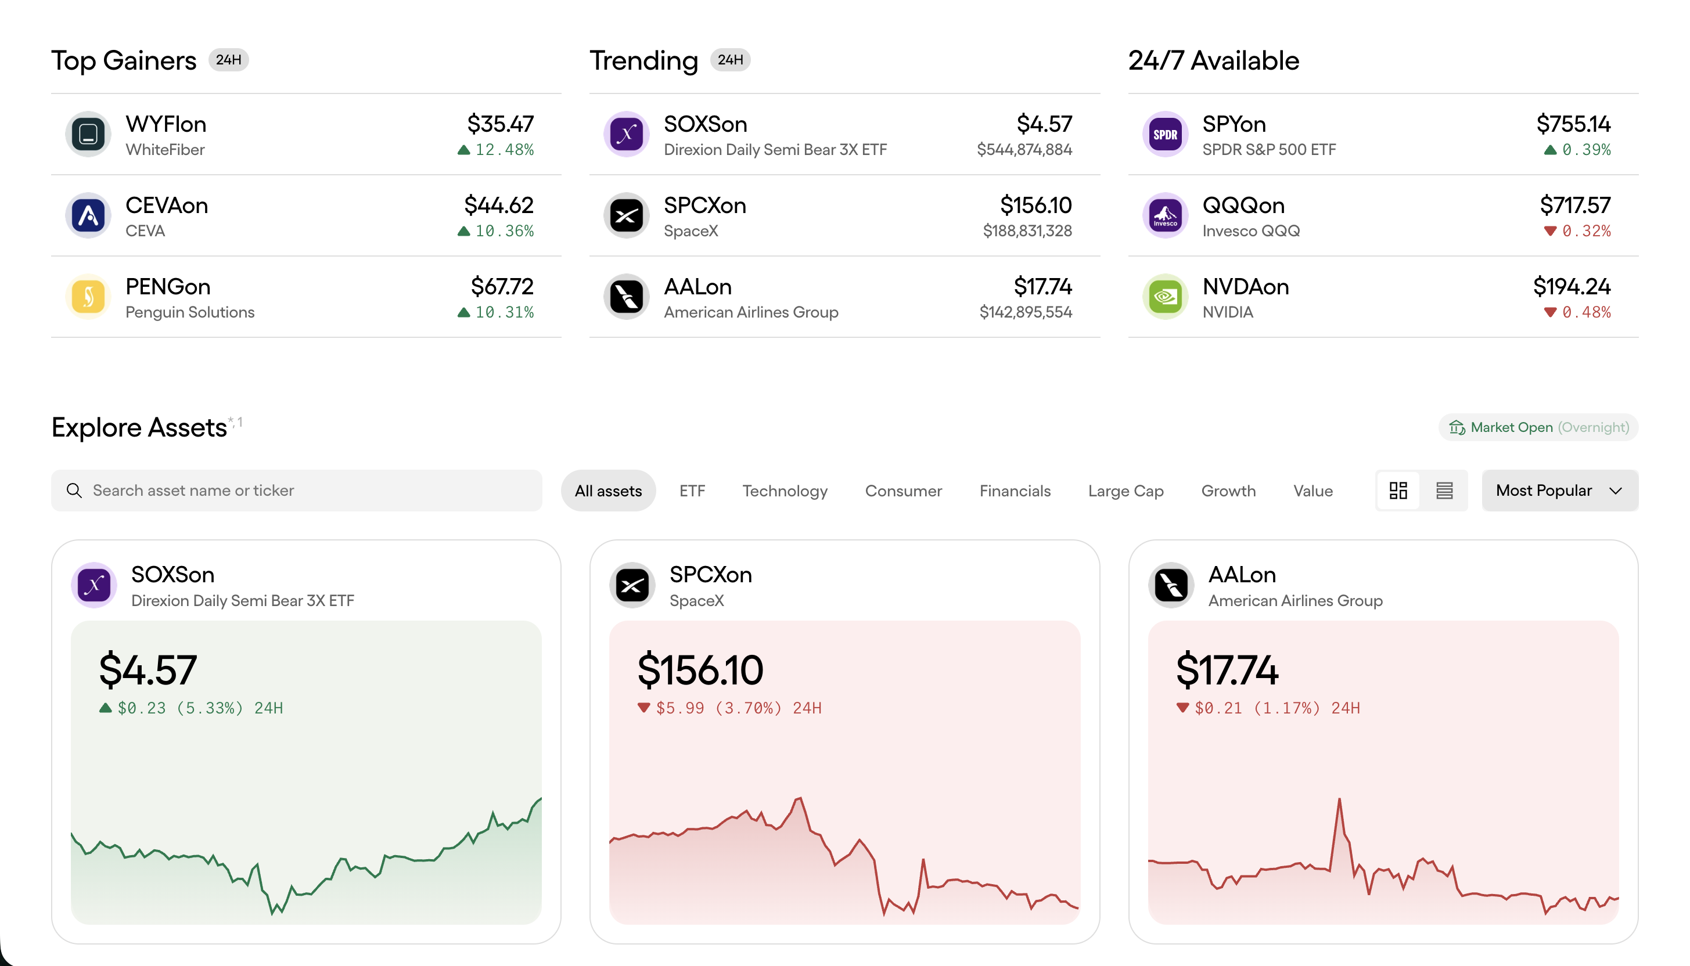
Task: Filter assets by Growth
Action: tap(1228, 491)
